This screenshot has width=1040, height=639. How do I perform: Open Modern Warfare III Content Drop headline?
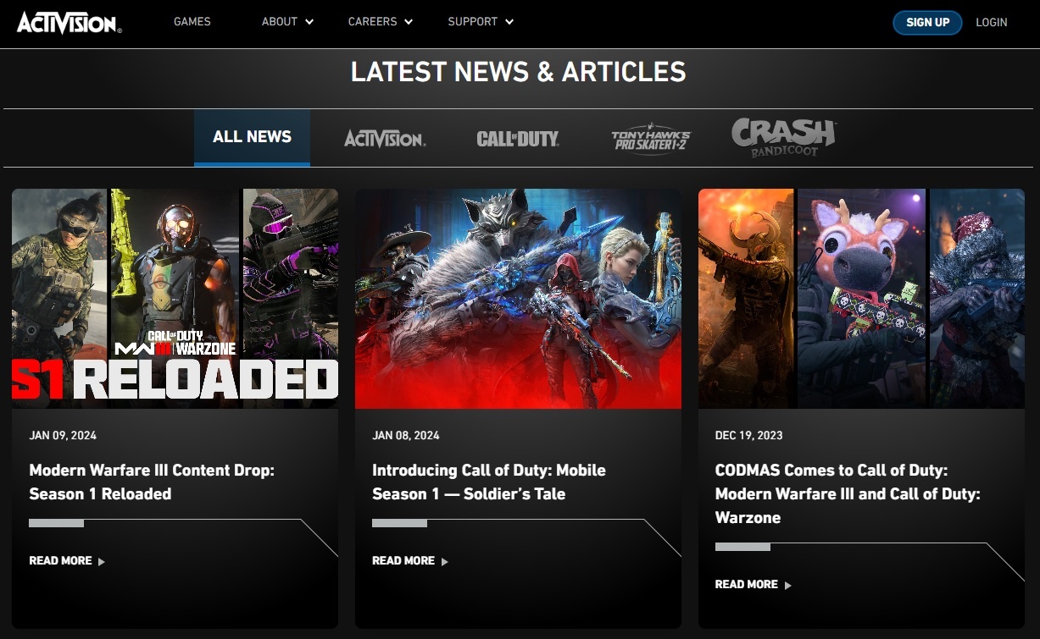[152, 482]
